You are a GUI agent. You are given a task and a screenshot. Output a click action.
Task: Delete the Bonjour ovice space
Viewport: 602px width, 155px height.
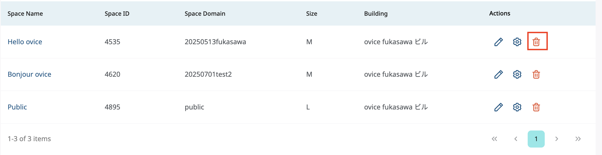[x=536, y=74]
